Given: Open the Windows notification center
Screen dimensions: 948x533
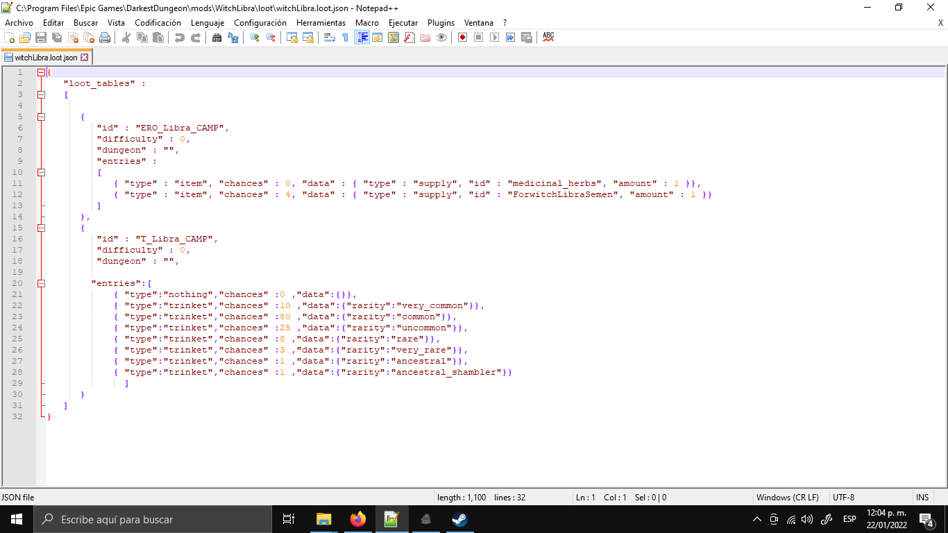Looking at the screenshot, I should 926,519.
